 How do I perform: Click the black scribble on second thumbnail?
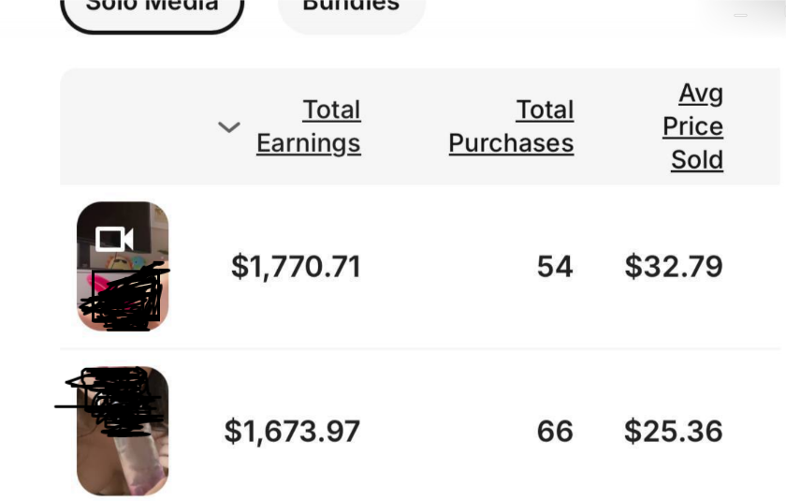117,401
